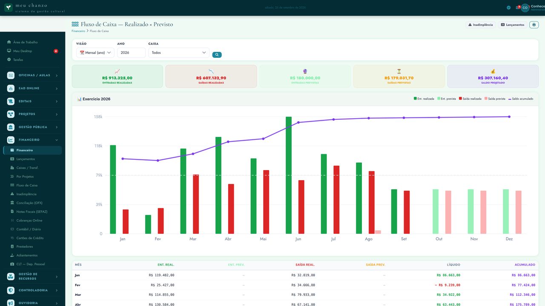Open Por Projetos submenu item
The width and height of the screenshot is (545, 306).
(32, 176)
